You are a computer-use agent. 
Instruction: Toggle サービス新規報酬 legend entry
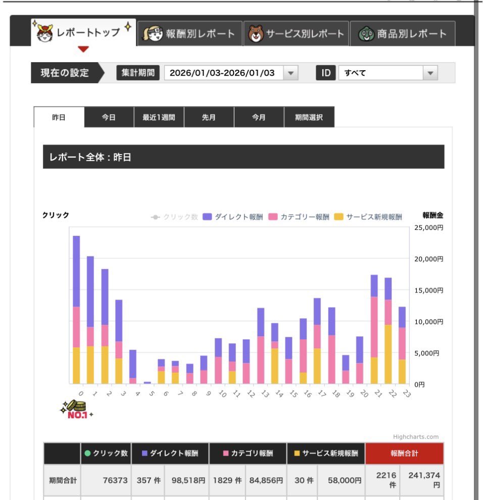368,217
